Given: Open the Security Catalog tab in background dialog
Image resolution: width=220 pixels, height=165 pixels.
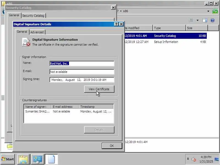Looking at the screenshot, I should (33, 16).
